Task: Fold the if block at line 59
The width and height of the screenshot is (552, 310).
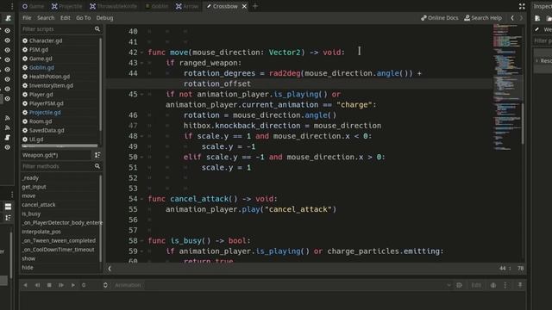Action: [x=141, y=251]
